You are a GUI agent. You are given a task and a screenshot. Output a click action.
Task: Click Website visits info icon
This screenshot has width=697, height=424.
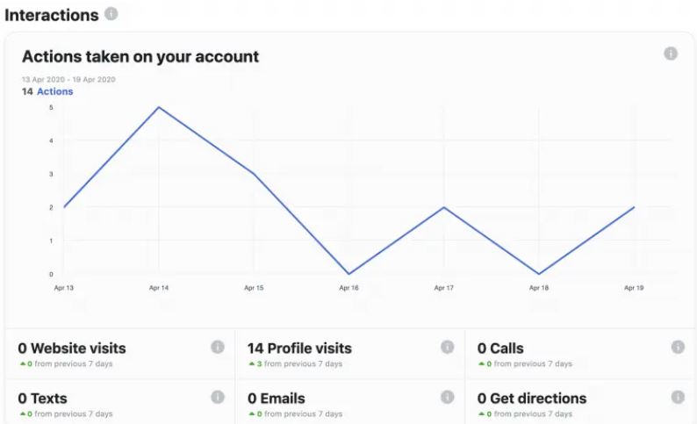coord(218,347)
